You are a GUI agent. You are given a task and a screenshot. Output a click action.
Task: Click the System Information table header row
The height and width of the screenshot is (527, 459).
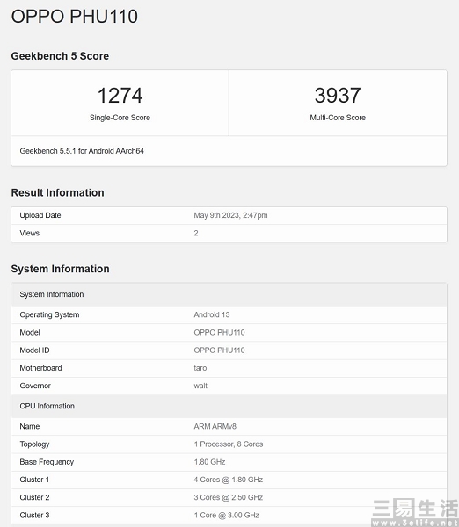229,294
